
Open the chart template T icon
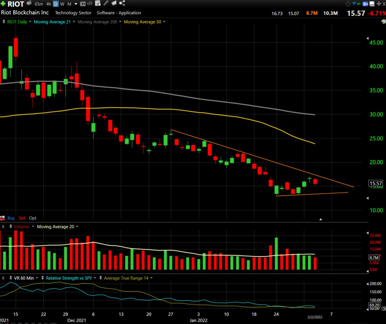click(x=83, y=4)
